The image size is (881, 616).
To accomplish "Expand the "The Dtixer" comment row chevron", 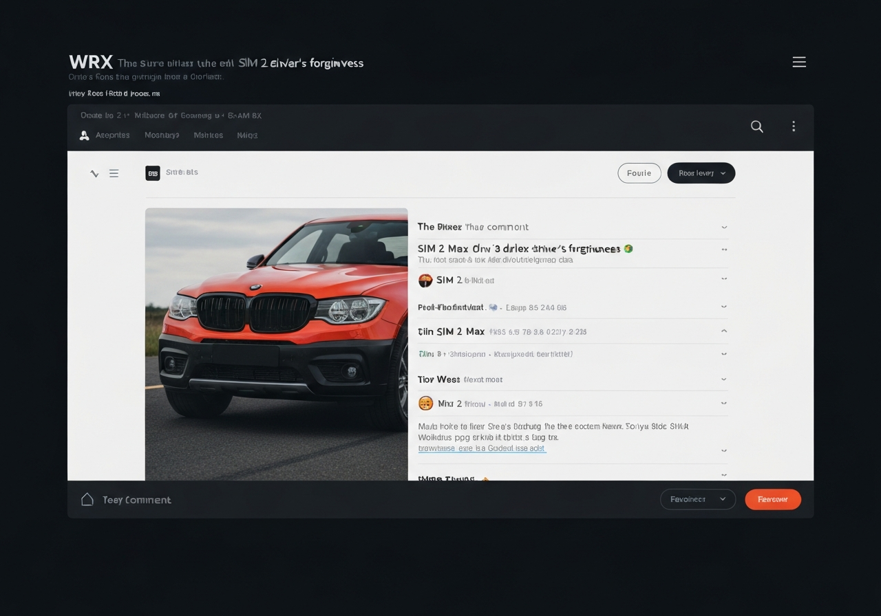I will click(x=724, y=227).
